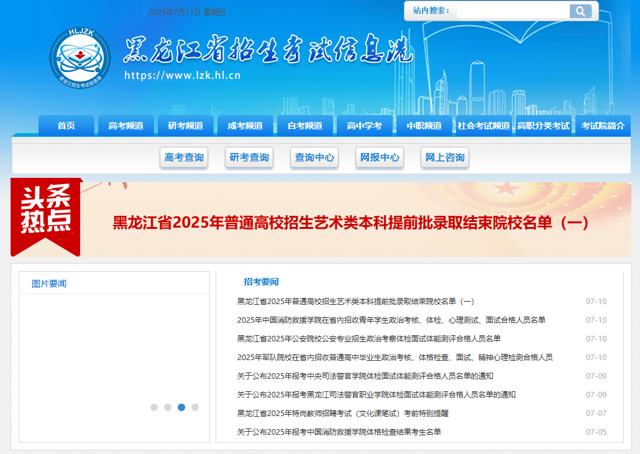Click the 头条热点 red ribbon banner
Viewport: 640px width, 454px height.
(46, 216)
